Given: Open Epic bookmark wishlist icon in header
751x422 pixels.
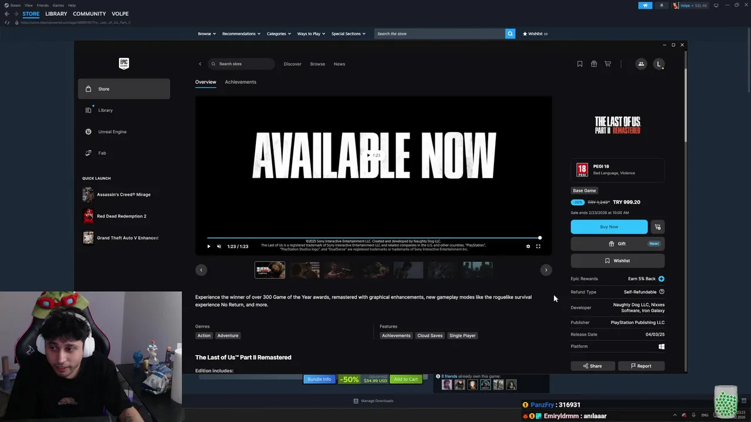Looking at the screenshot, I should pyautogui.click(x=580, y=64).
